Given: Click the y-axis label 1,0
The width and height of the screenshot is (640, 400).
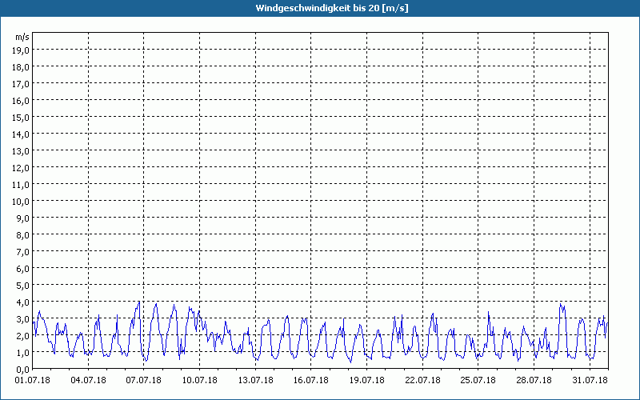Looking at the screenshot, I should [23, 353].
